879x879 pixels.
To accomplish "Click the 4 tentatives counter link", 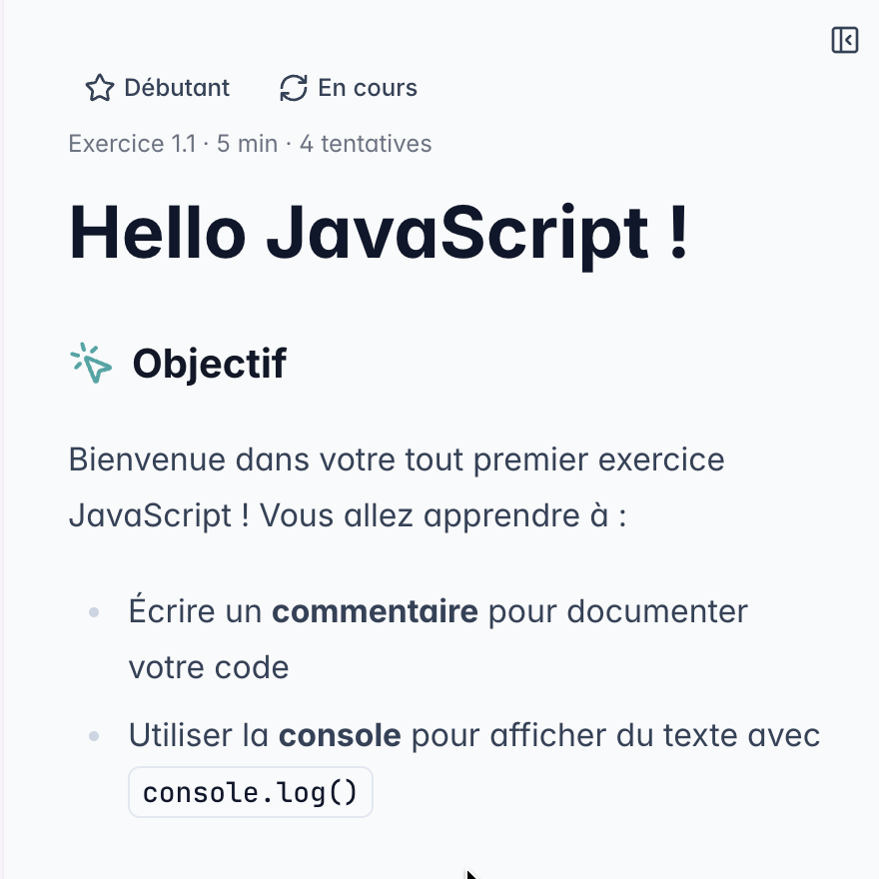I will click(x=366, y=144).
